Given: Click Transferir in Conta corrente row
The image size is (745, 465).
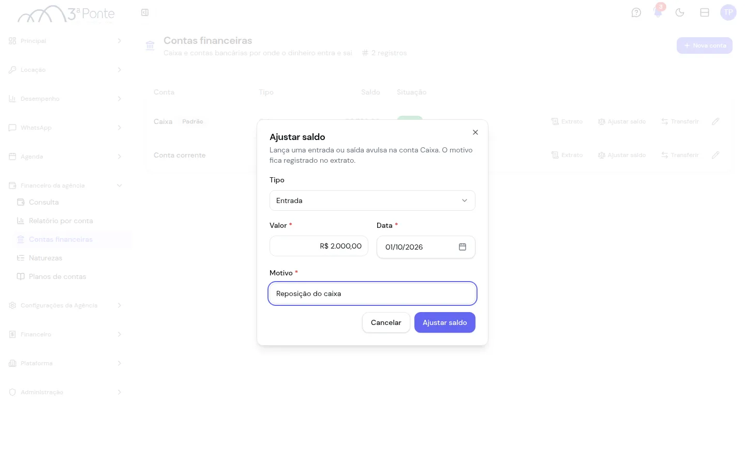Looking at the screenshot, I should click(680, 155).
